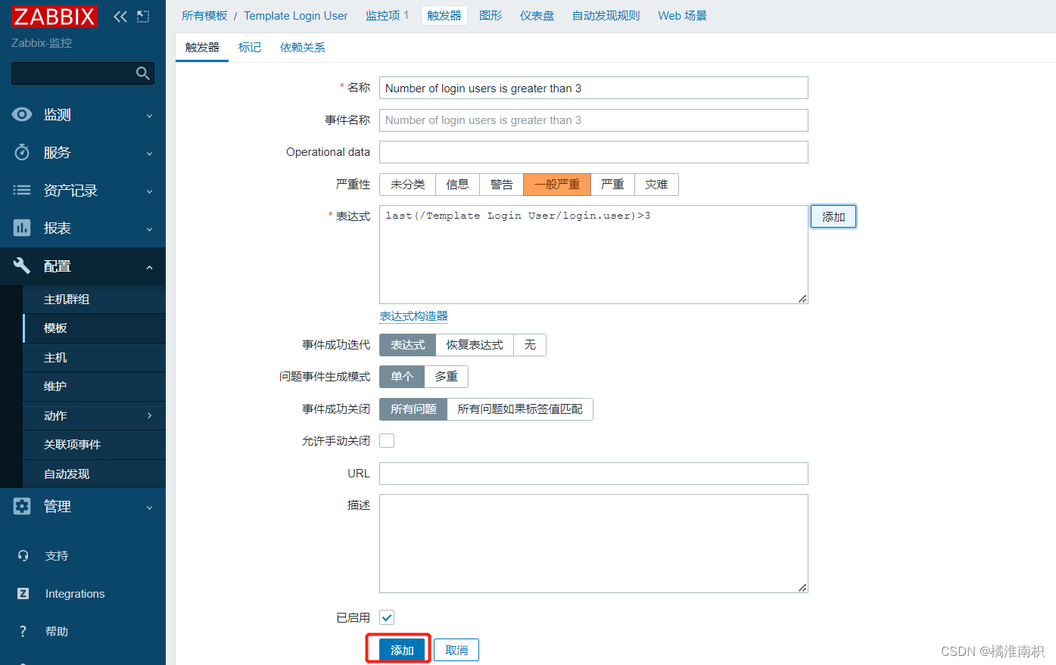This screenshot has height=665, width=1056.
Task: Uncheck the 已启用 checkbox
Action: 387,617
